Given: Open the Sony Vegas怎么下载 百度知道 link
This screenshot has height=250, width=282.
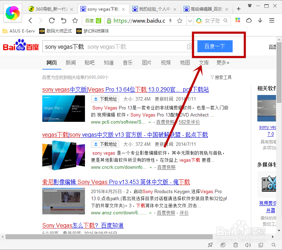Looking at the screenshot, I should click(x=83, y=226).
